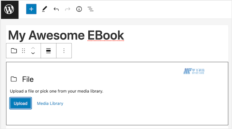Image resolution: width=232 pixels, height=129 pixels.
Task: Open the block inserter plus button
Action: pyautogui.click(x=31, y=9)
